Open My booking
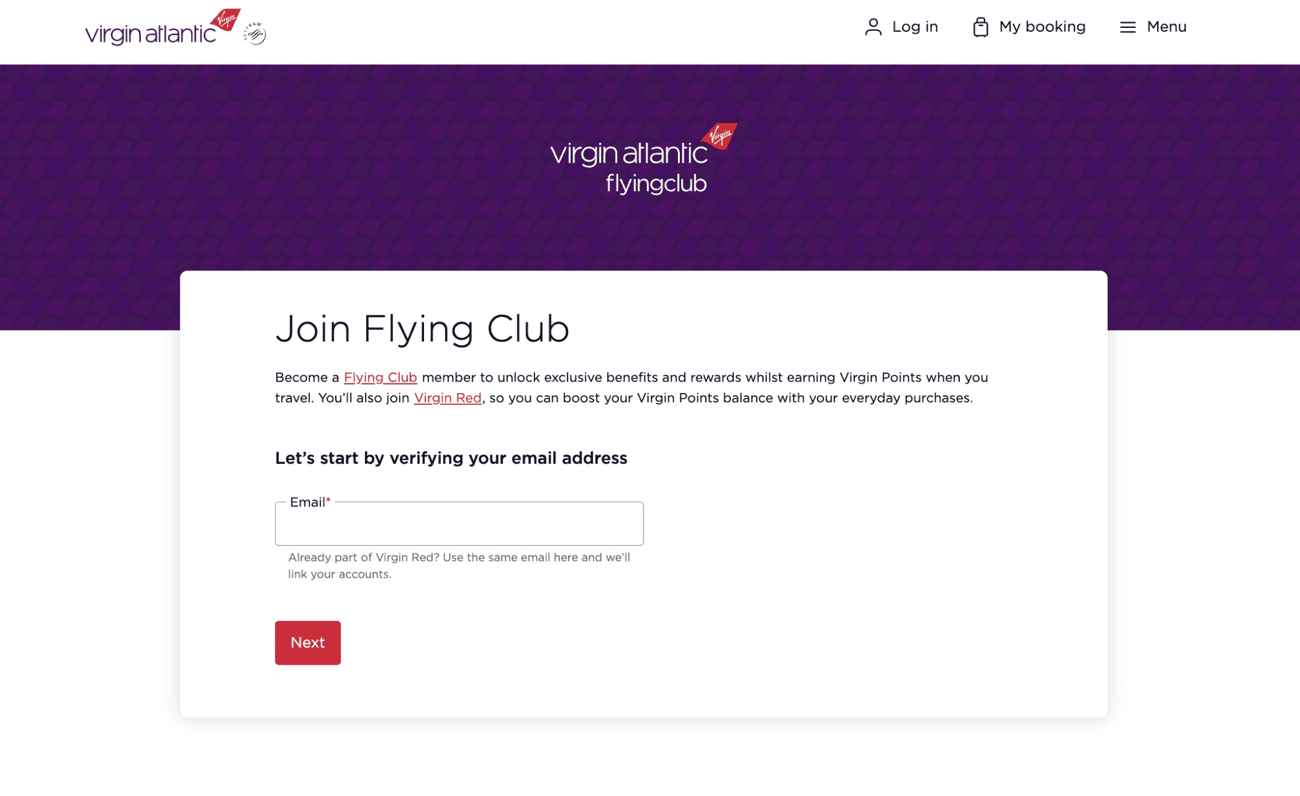Screen dimensions: 1300x796 point(1042,27)
